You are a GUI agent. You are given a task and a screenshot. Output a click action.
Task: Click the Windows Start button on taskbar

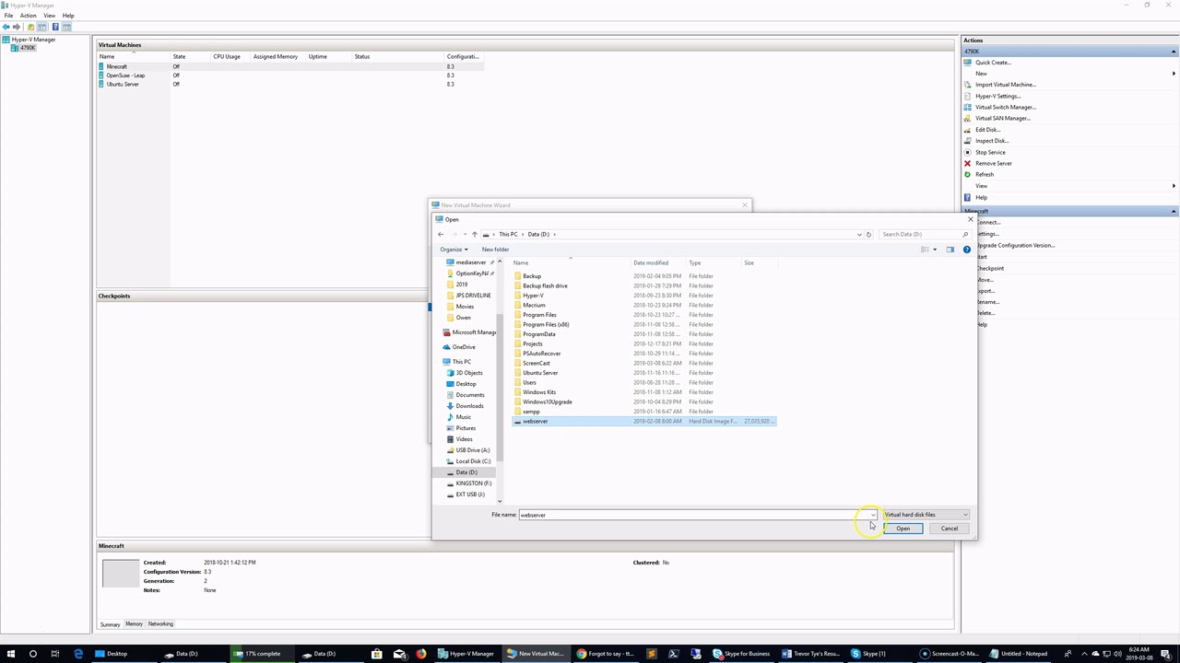[x=10, y=654]
